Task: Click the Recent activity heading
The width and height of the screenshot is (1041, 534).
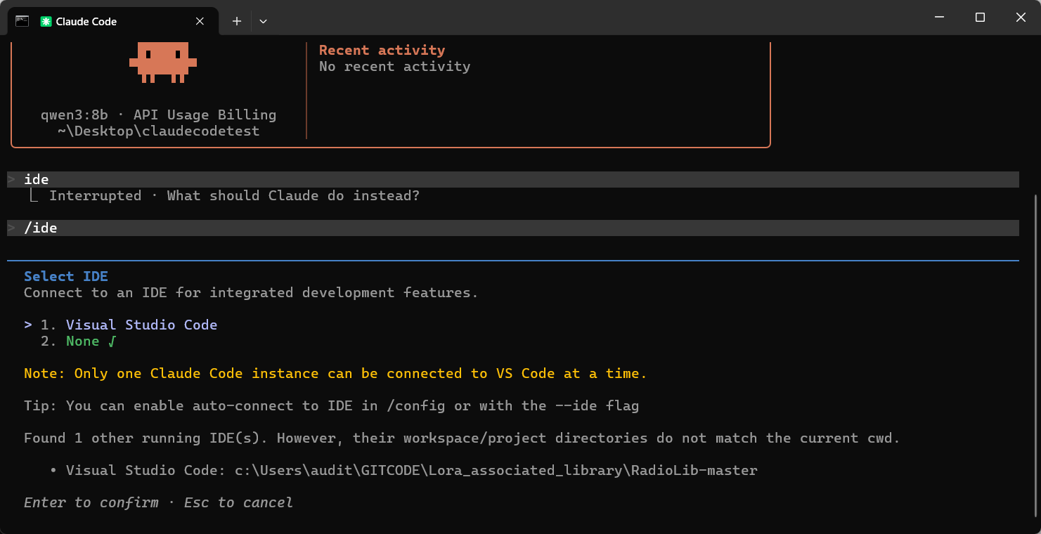Action: click(x=382, y=50)
